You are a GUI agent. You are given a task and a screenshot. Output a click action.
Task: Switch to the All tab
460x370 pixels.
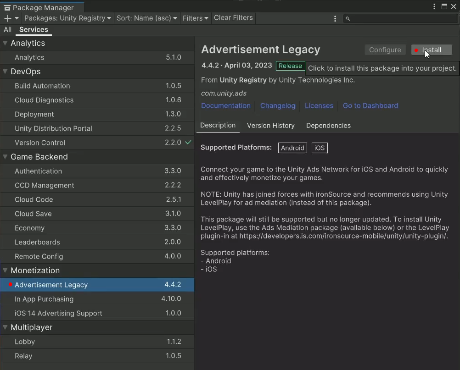(x=8, y=30)
